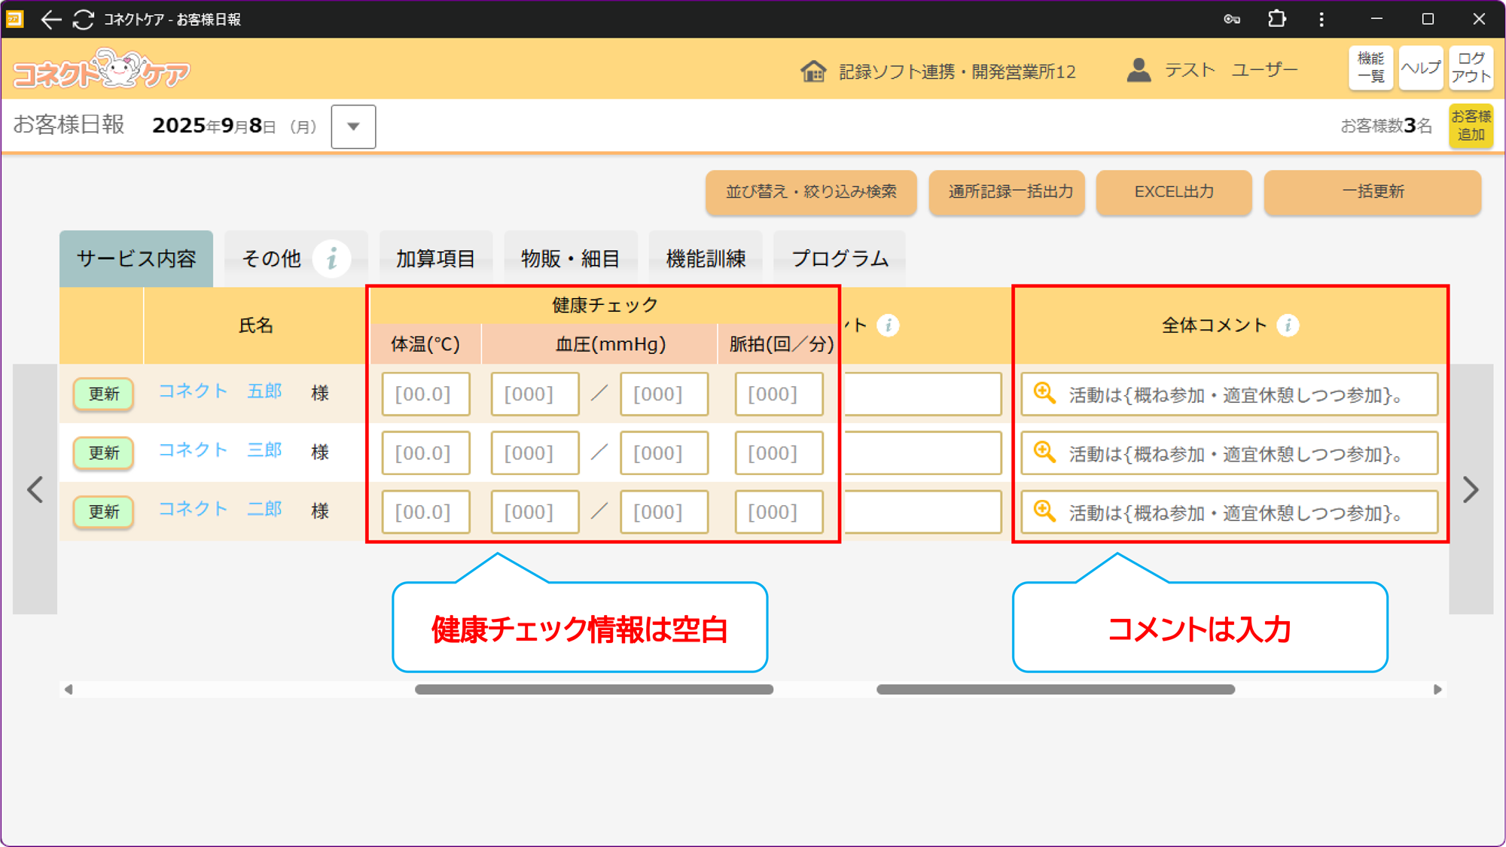Screen dimensions: 1506x847
Task: Click the left horizontal scrollbar thumb
Action: click(593, 690)
